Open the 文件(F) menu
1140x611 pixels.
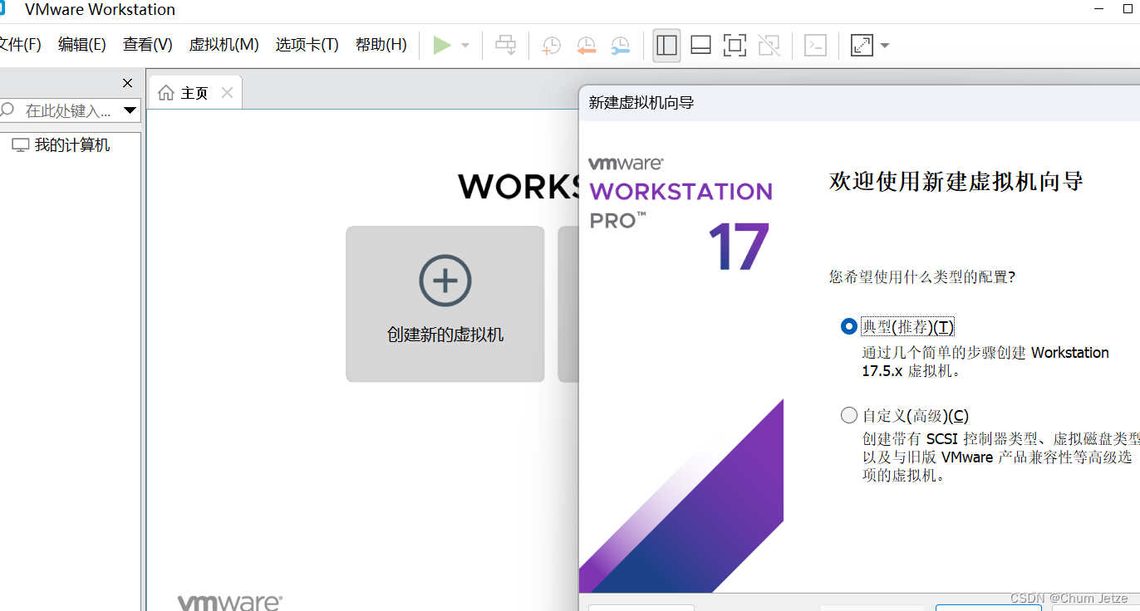[x=18, y=45]
